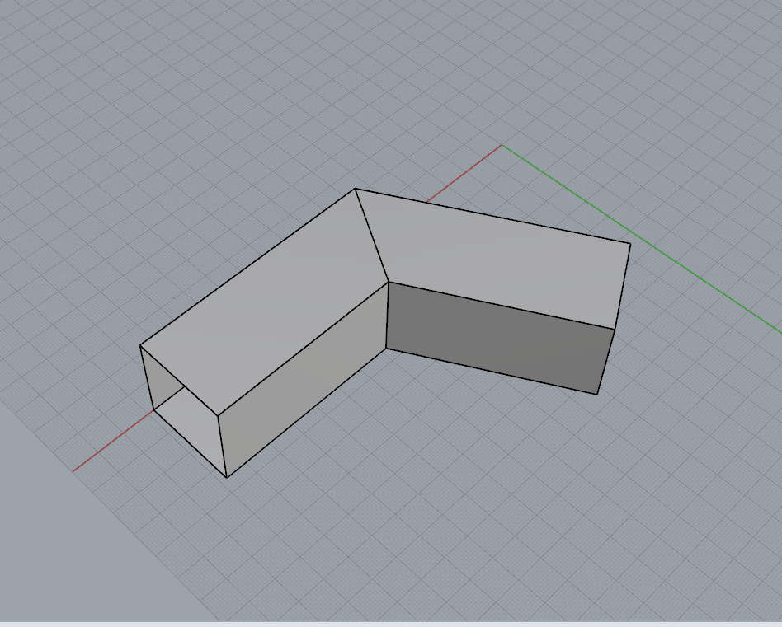Click the red X-axis line below the box
Image resolution: width=782 pixels, height=627 pixels.
113,441
